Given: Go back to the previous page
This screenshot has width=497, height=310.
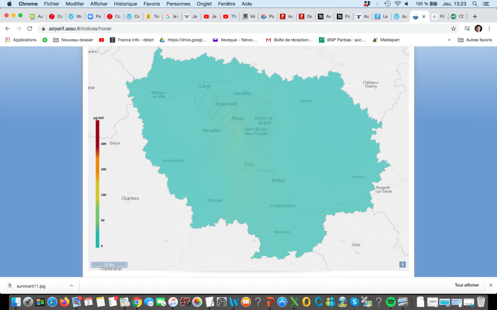Looking at the screenshot, I should coord(7,29).
